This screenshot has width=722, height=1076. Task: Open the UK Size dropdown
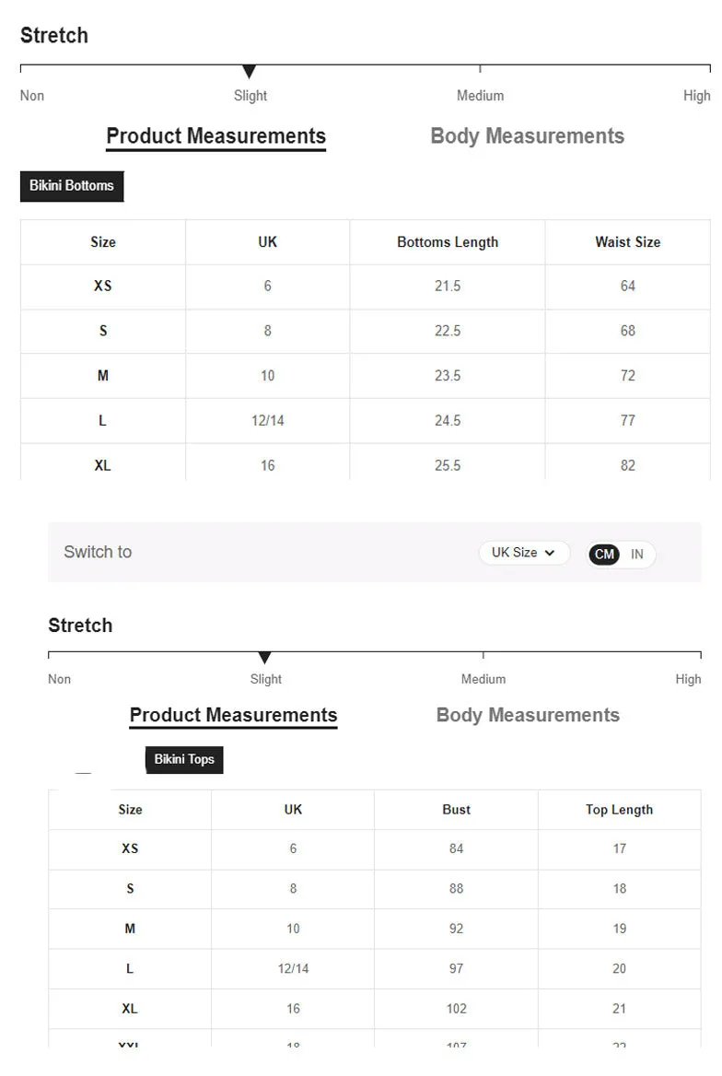524,553
